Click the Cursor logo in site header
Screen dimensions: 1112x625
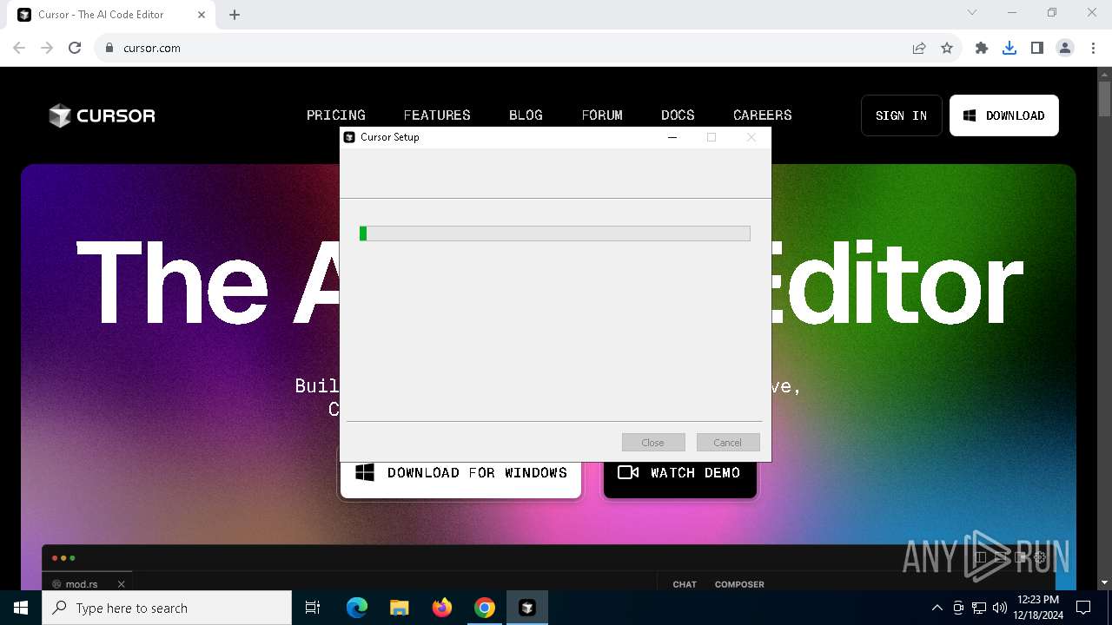coord(102,115)
